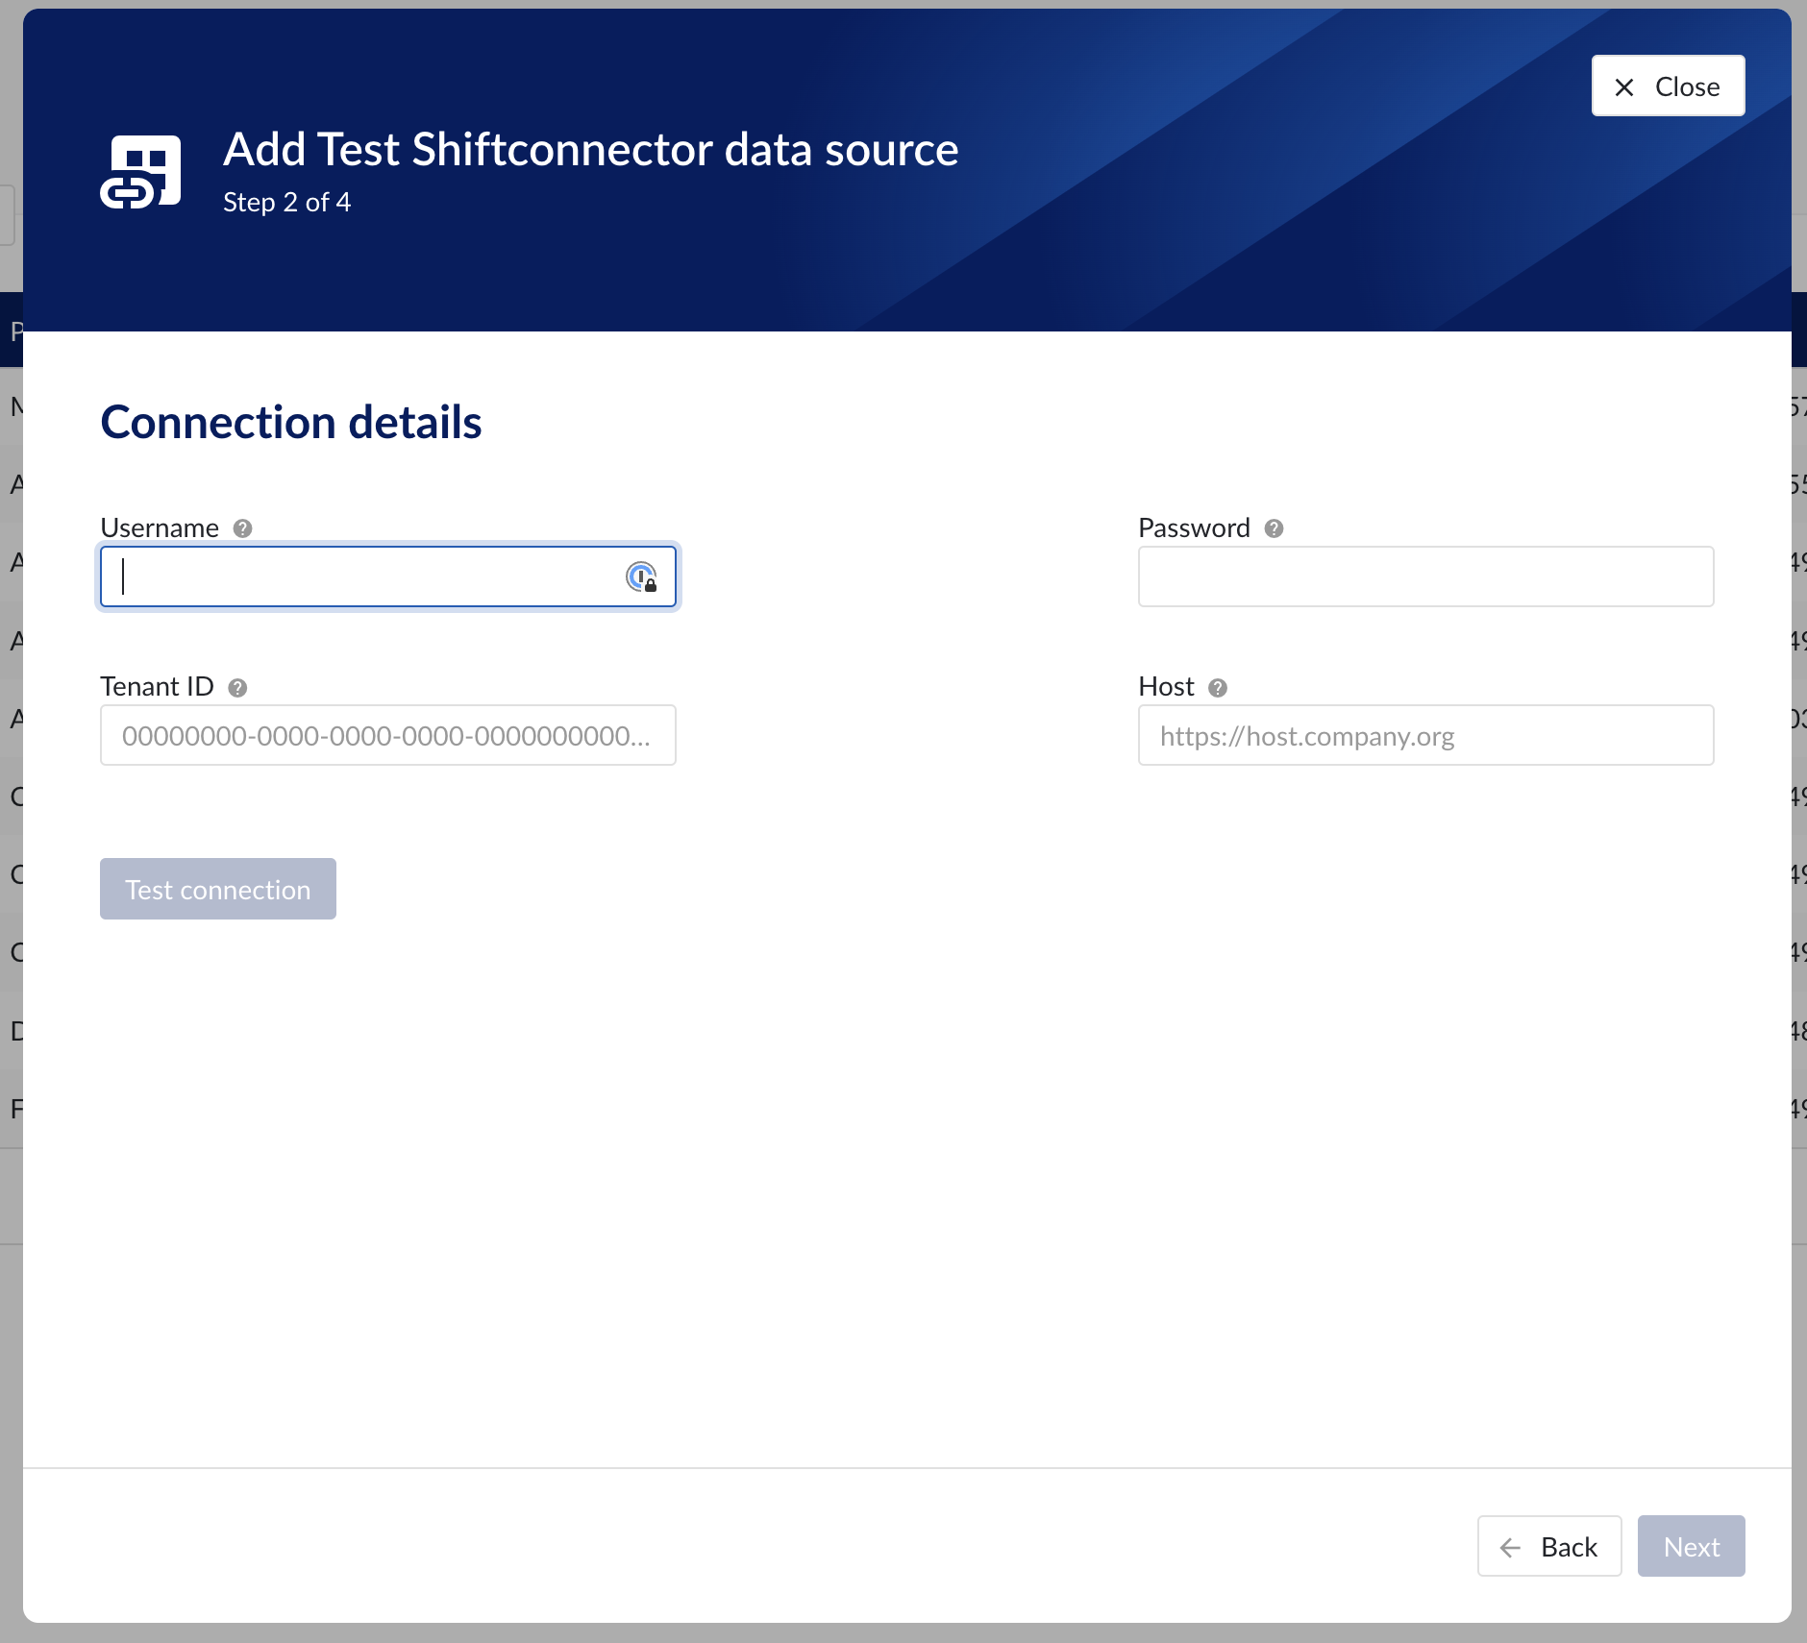Select the Tenant ID text box
1807x1643 pixels.
387,736
